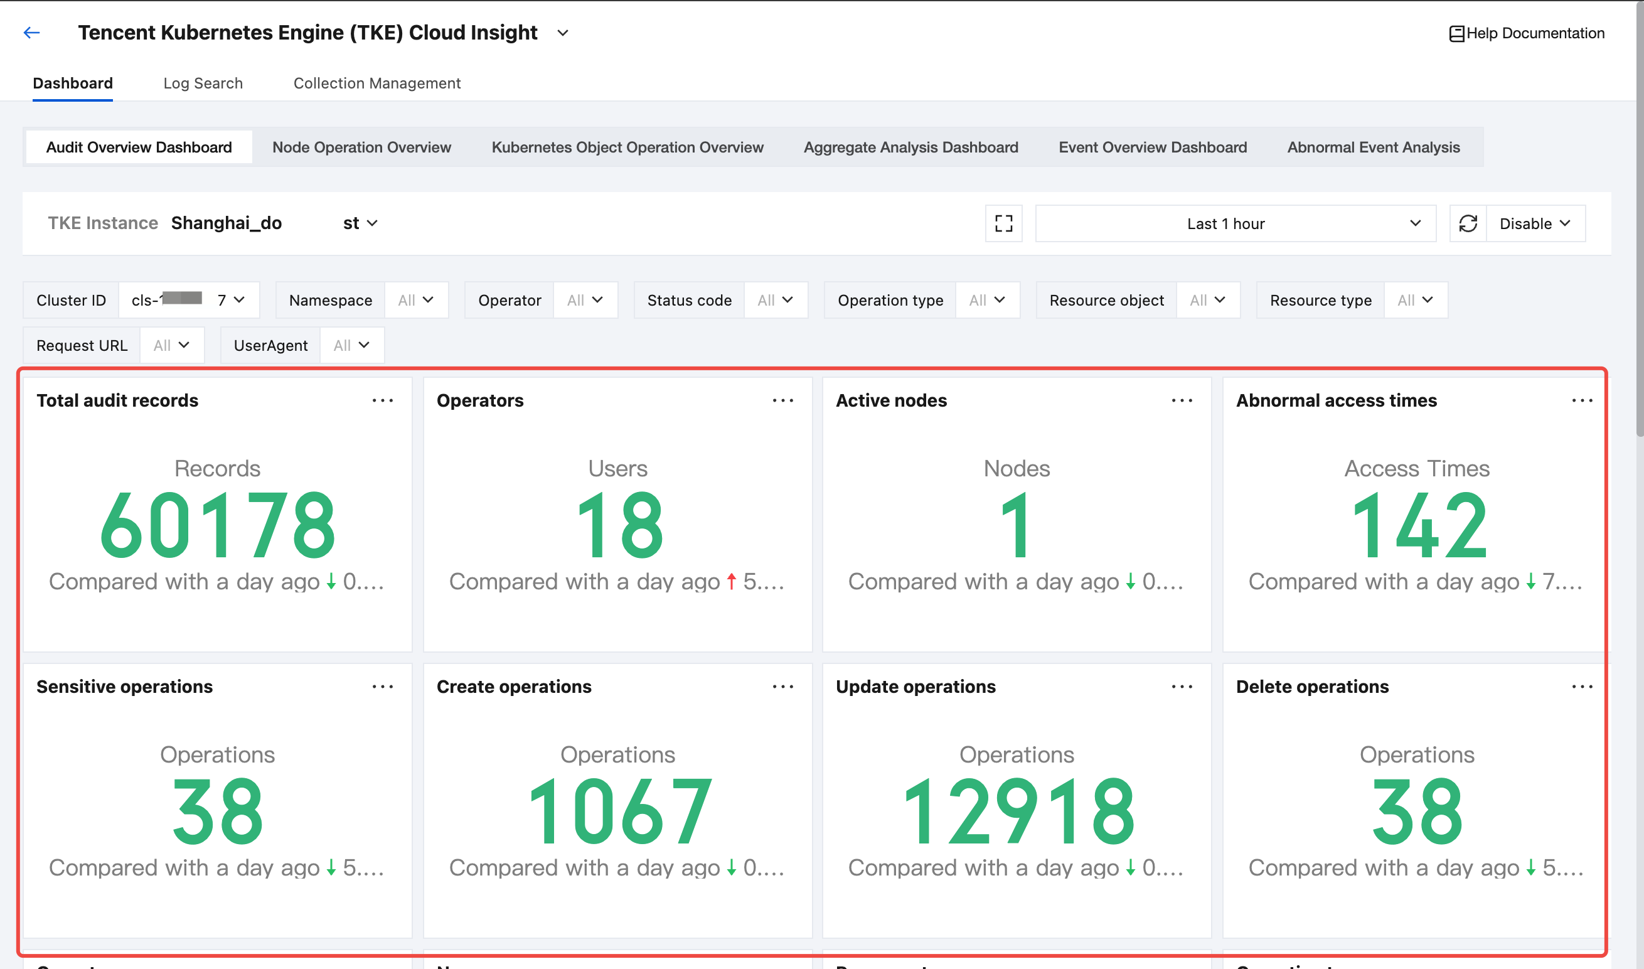Open the Sensitive operations ellipsis menu
The image size is (1644, 969).
[382, 686]
